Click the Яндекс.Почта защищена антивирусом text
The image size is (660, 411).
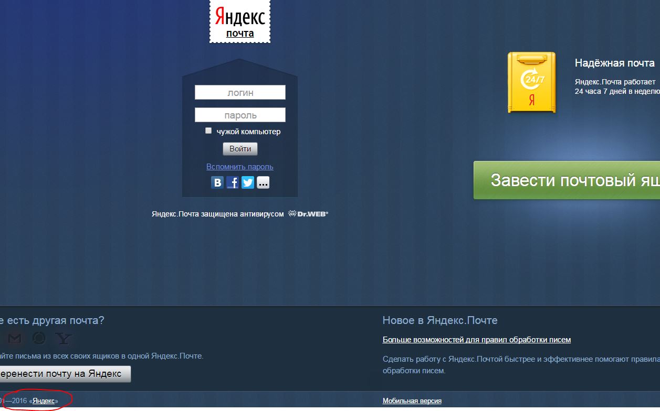pos(217,214)
